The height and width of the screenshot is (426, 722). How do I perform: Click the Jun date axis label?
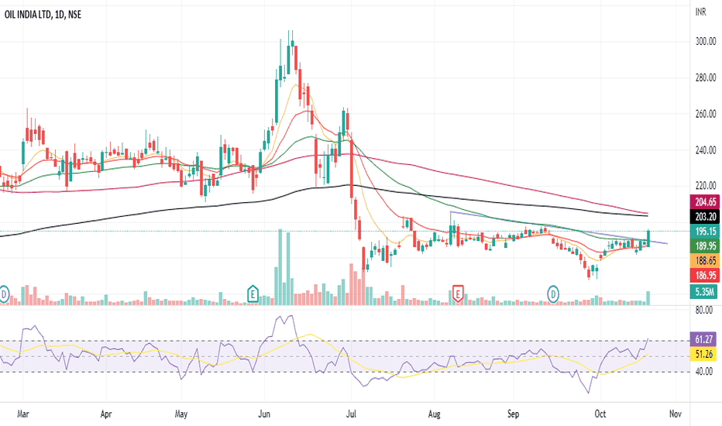click(x=264, y=414)
